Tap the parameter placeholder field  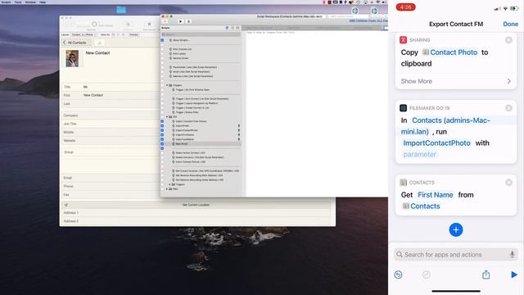(419, 155)
